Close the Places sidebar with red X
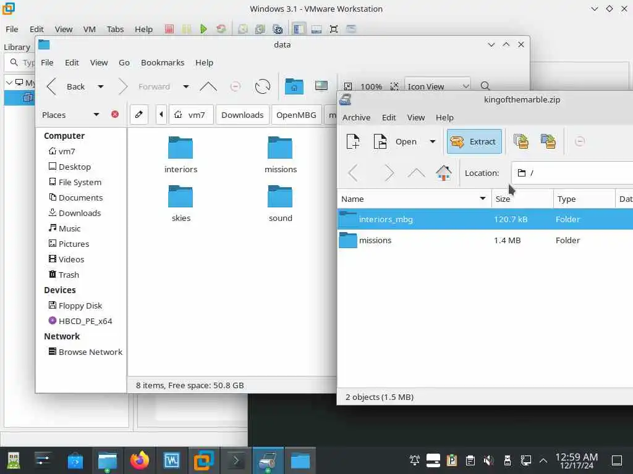 115,114
